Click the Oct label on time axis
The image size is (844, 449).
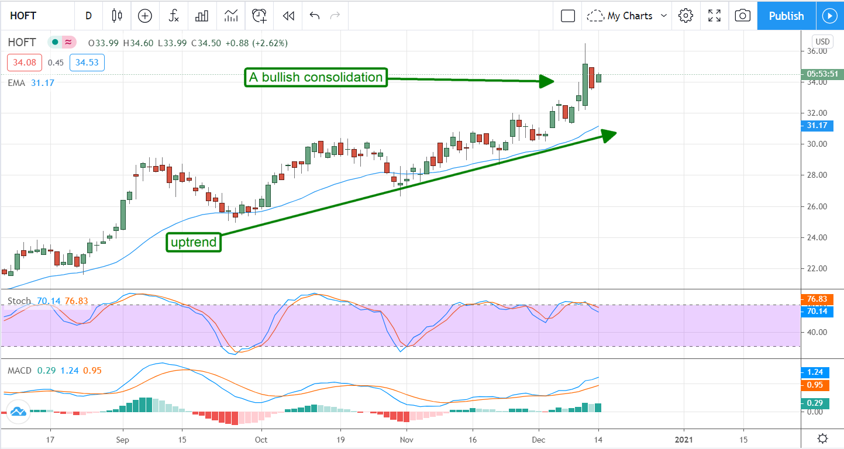pos(261,439)
